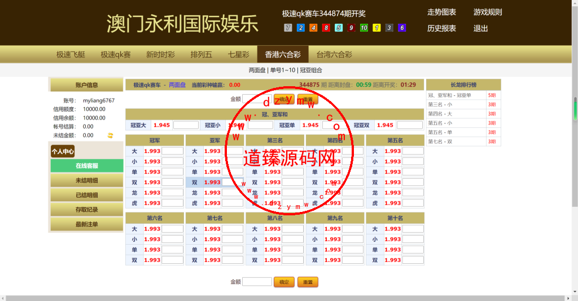This screenshot has height=301, width=578.
Task: Open 走势图表 trend chart link
Action: (x=441, y=12)
